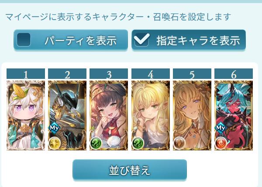Select slot number 6 header

pos(234,74)
